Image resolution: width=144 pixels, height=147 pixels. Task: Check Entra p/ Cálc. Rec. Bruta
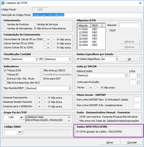coord(5,79)
